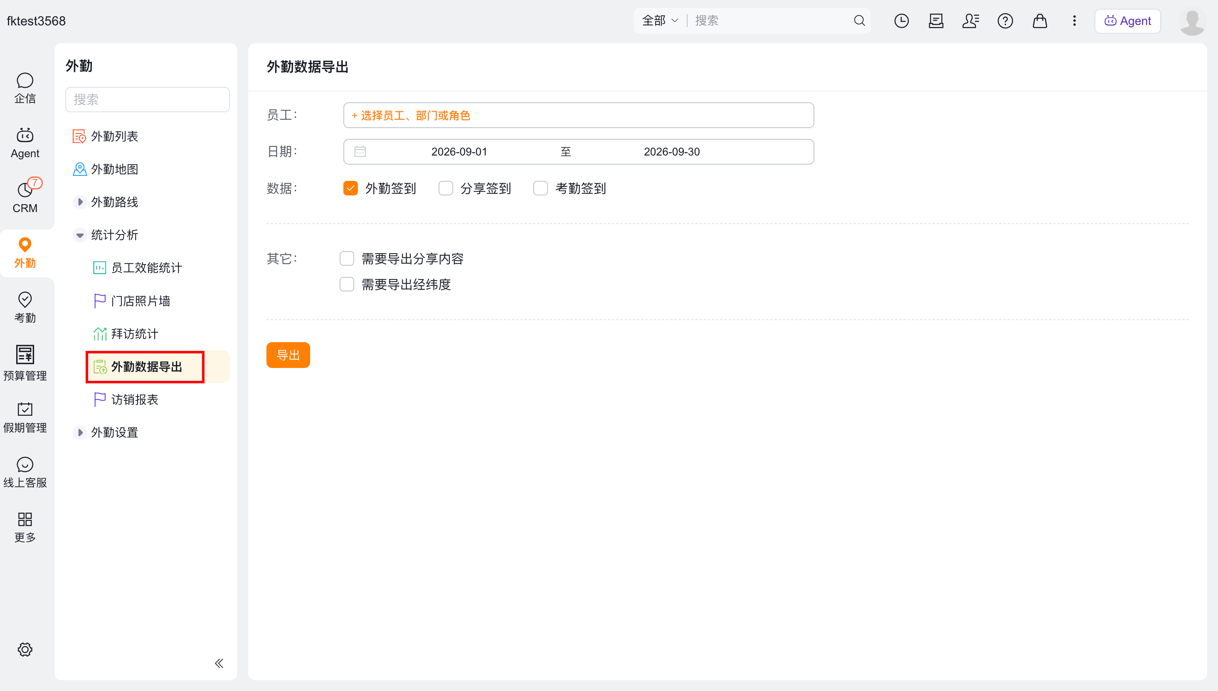Open settings gear at bottom left
The image size is (1218, 691).
tap(25, 649)
